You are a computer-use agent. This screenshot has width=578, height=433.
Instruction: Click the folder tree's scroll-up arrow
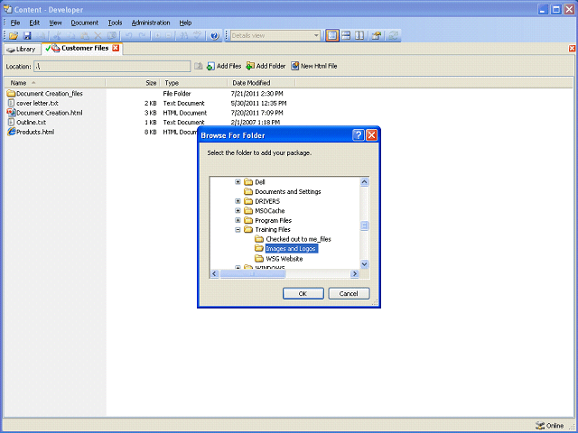[364, 182]
